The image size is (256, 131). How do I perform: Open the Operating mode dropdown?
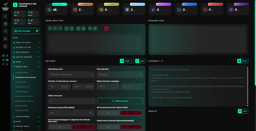tap(71, 74)
